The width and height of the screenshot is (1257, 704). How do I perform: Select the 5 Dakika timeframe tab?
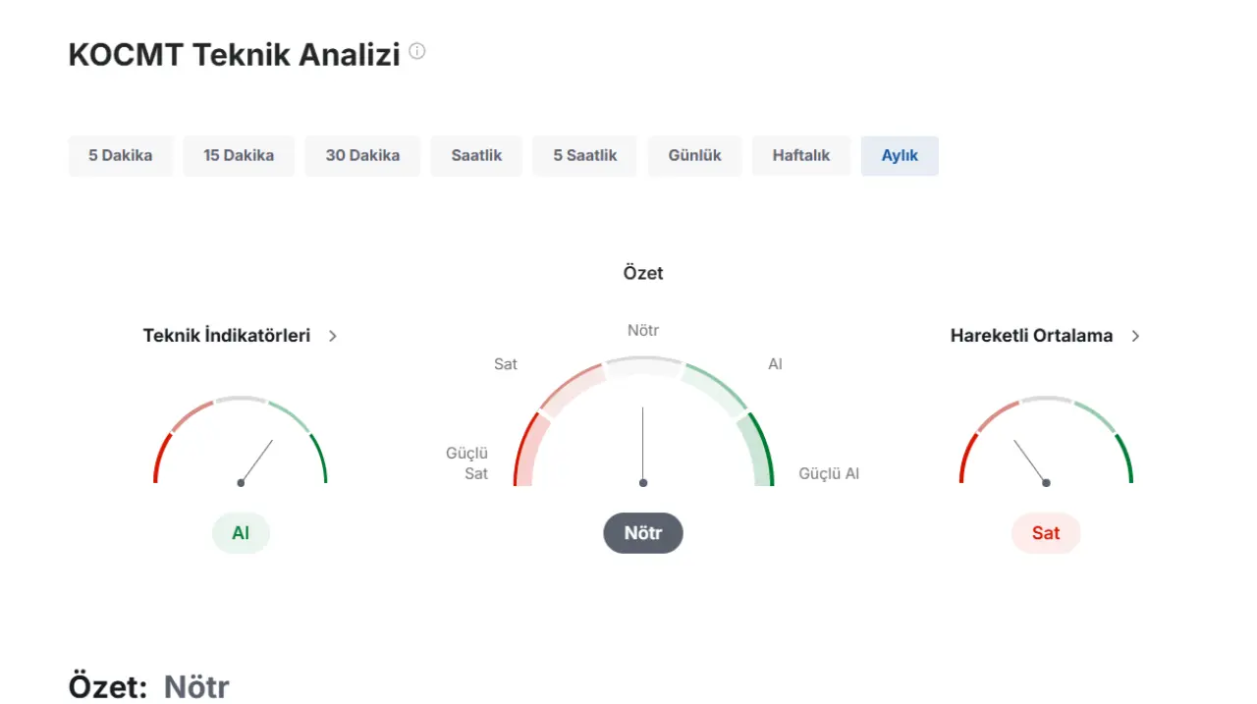coord(121,155)
